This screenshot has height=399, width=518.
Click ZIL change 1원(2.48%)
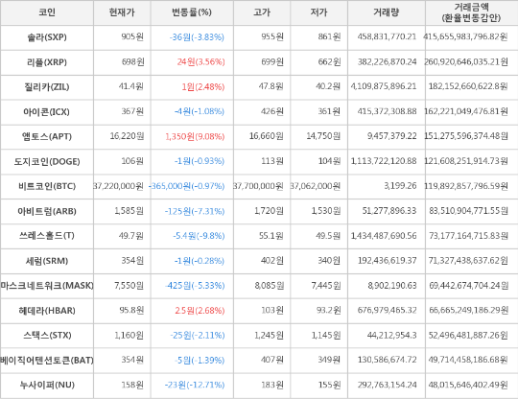point(203,87)
